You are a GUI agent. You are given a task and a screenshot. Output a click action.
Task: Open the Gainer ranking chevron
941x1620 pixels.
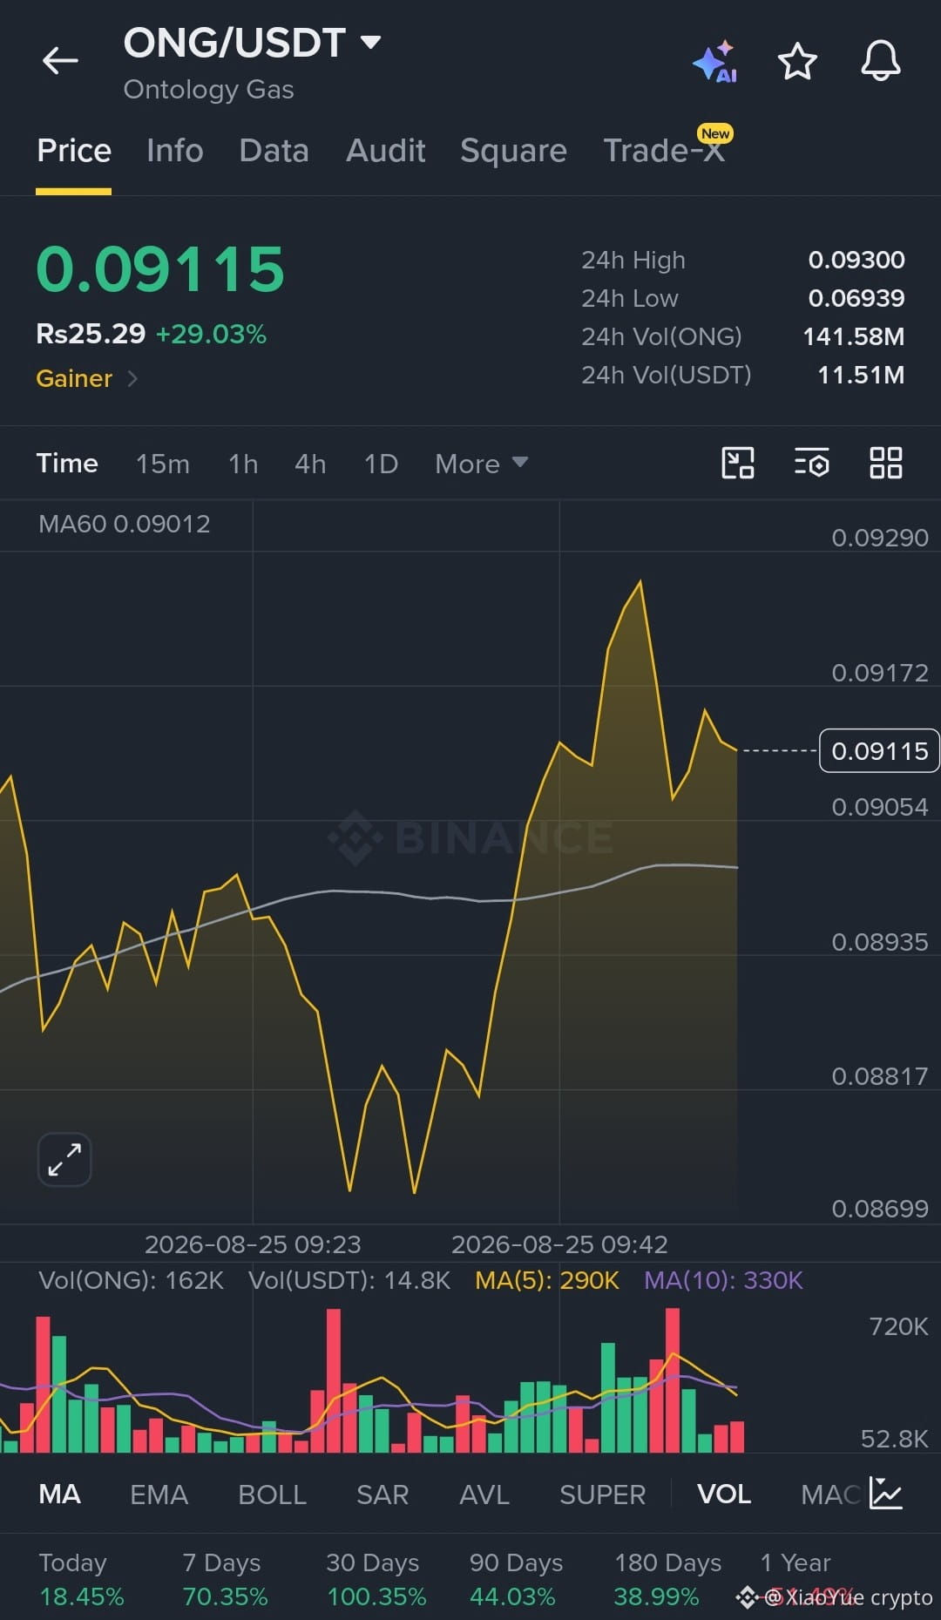(132, 378)
